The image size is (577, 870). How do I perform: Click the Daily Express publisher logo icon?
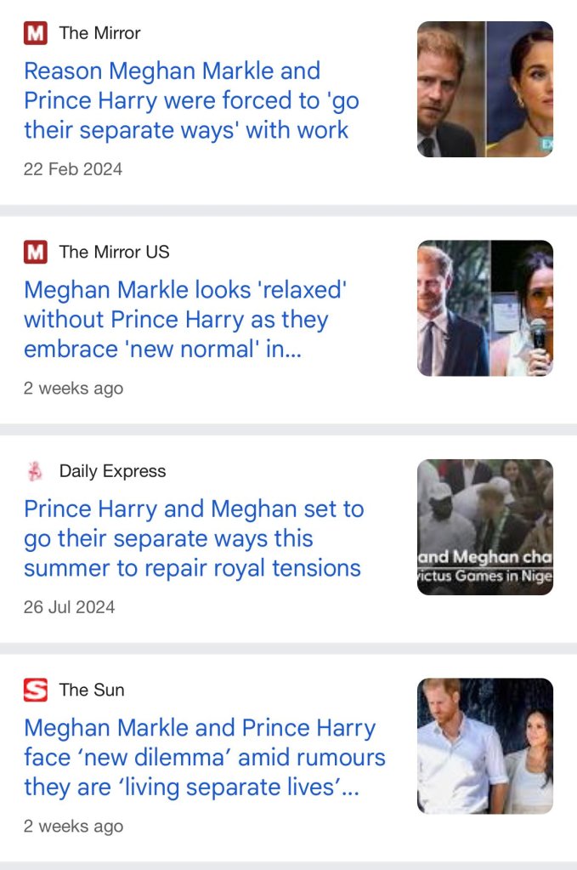tap(36, 471)
